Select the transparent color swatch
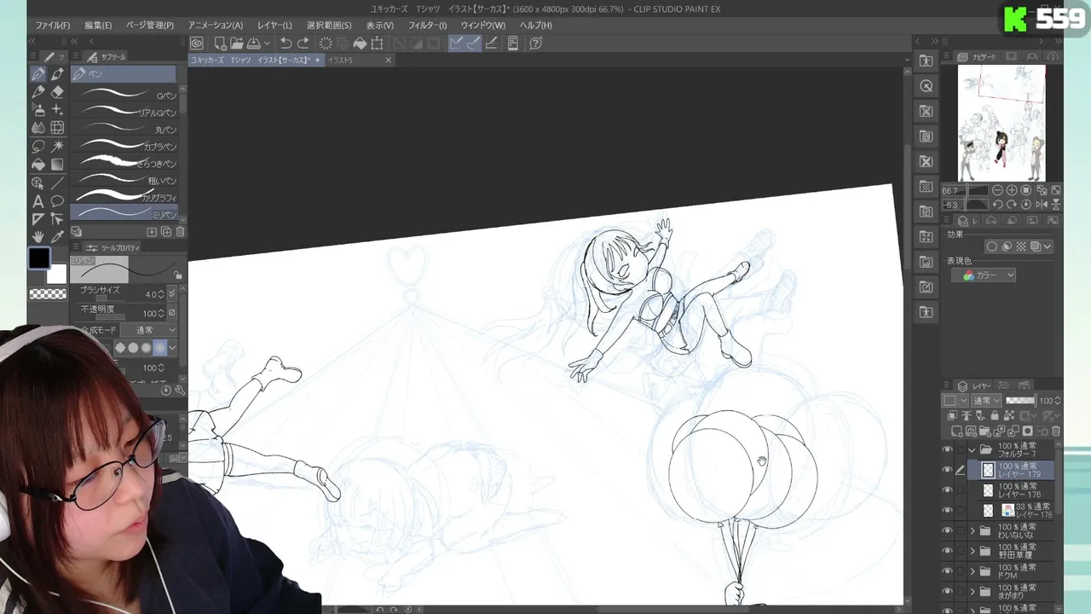 48,294
